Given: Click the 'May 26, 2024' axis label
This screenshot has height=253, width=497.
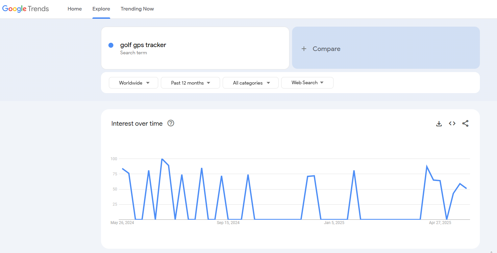Looking at the screenshot, I should [122, 223].
